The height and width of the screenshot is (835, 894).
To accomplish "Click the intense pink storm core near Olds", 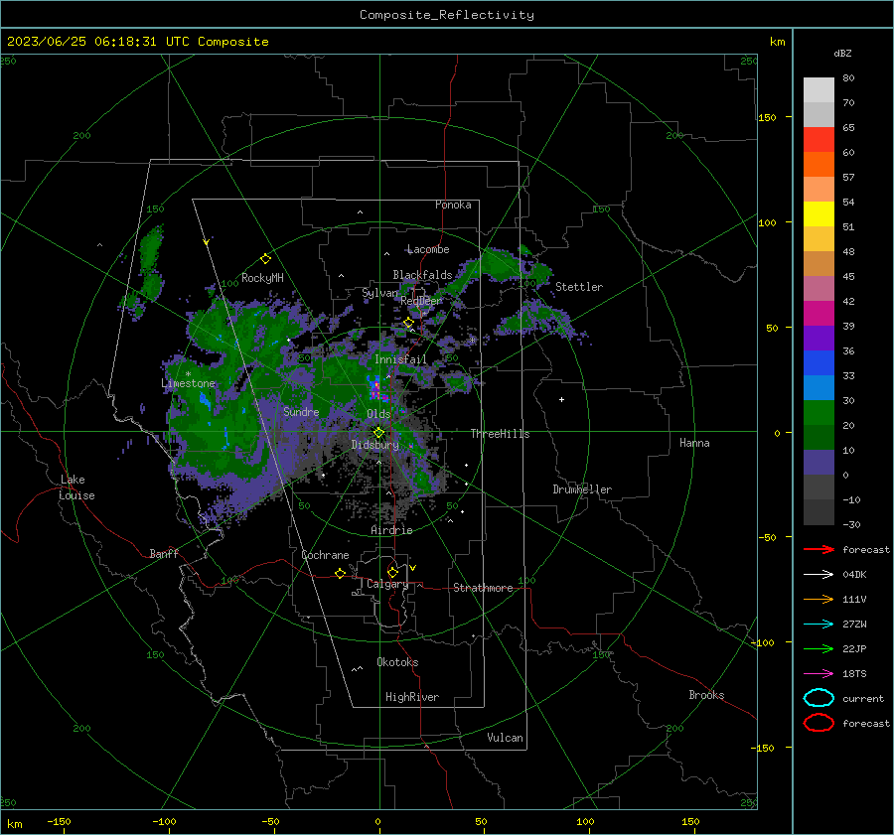I will point(376,389).
